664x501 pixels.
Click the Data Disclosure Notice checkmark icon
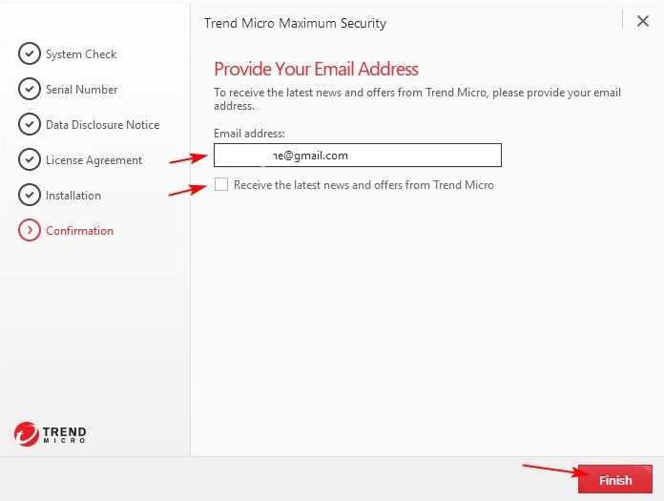point(30,124)
